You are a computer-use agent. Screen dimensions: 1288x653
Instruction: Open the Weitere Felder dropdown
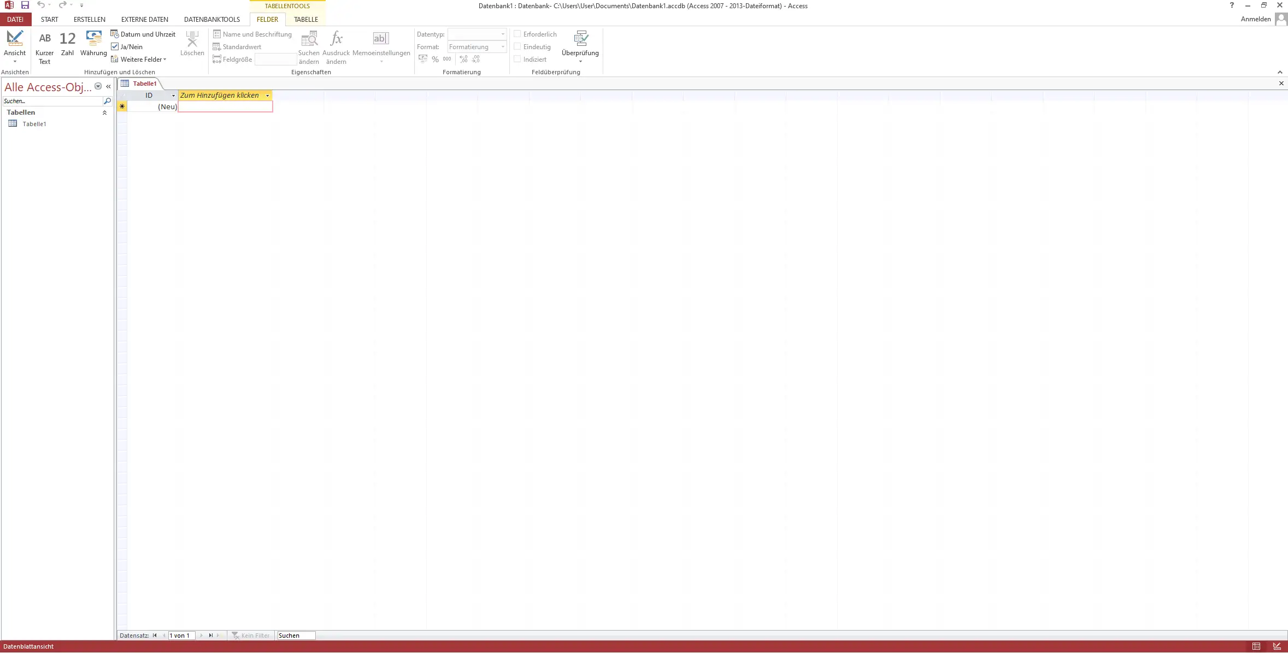(x=139, y=60)
